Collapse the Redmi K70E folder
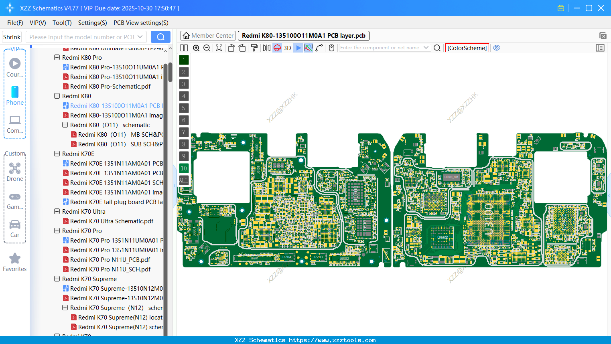Screen dimensions: 611x344 point(57,154)
